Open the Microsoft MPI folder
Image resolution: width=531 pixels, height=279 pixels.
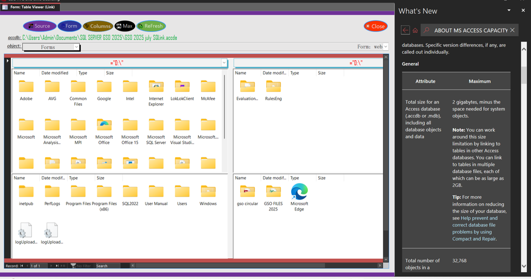point(78,132)
